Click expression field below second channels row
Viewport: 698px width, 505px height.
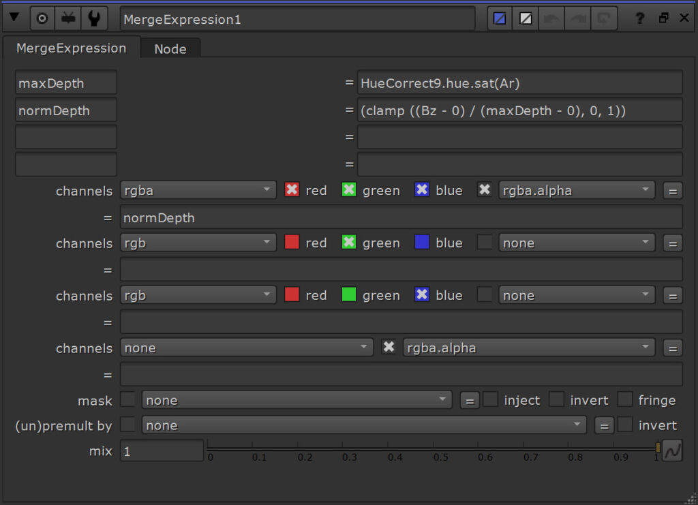pyautogui.click(x=401, y=270)
